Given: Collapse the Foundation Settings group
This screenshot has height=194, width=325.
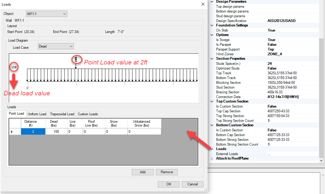Looking at the screenshot, I should coord(212,26).
